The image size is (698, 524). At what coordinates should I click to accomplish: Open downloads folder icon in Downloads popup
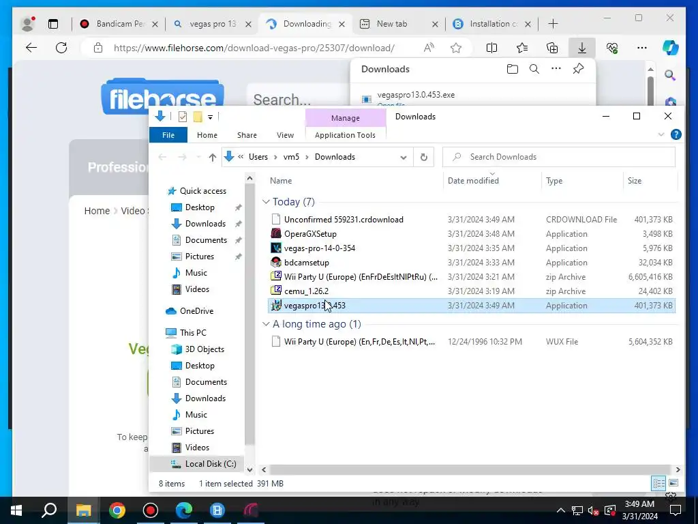513,69
